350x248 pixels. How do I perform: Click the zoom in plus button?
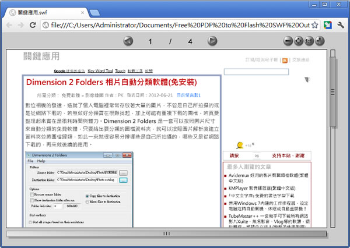(x=320, y=41)
